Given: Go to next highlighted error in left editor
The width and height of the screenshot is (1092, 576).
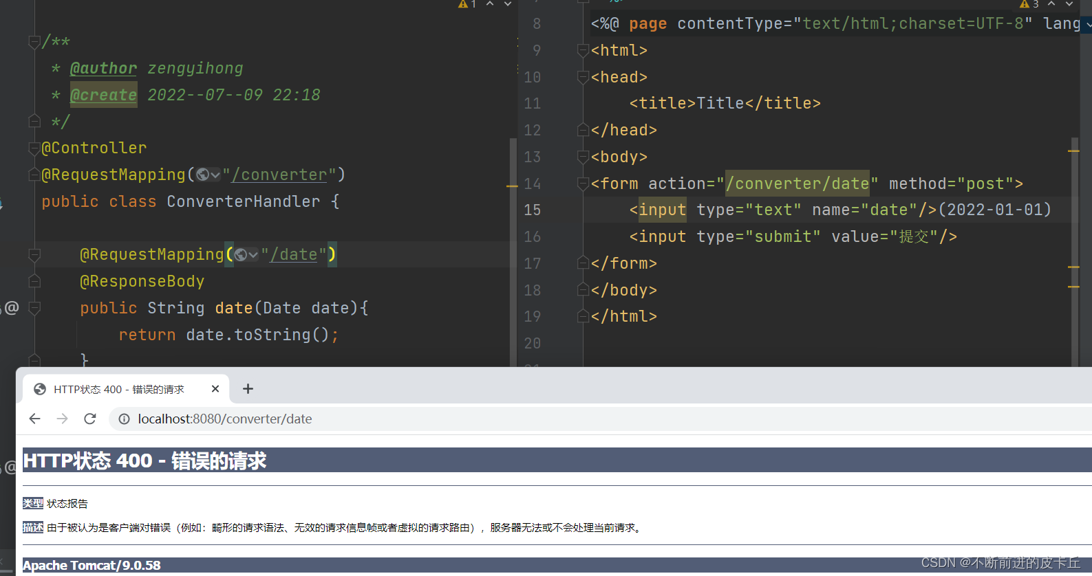Looking at the screenshot, I should [508, 4].
